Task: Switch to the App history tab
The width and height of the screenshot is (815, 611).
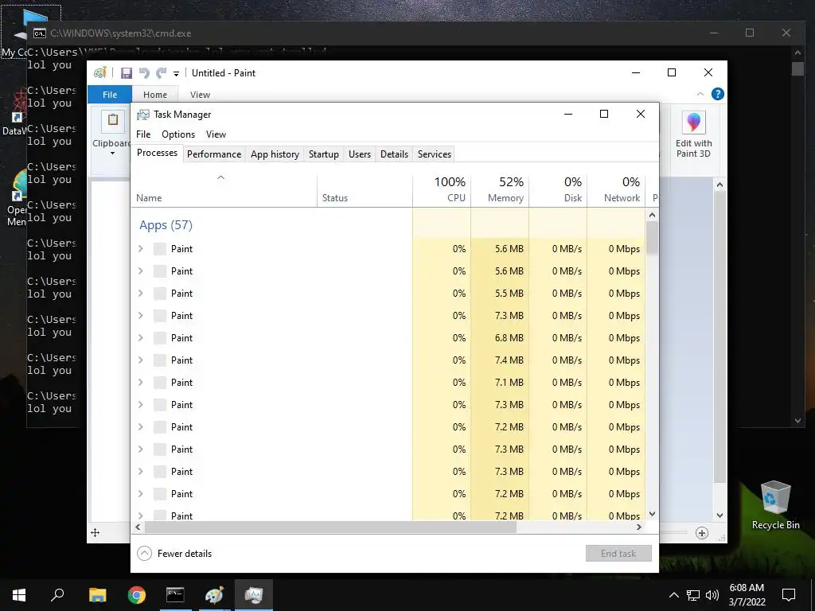Action: click(275, 154)
